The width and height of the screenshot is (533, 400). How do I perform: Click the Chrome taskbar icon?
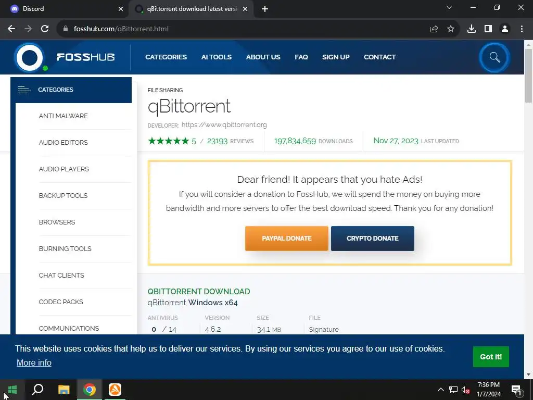pos(90,390)
